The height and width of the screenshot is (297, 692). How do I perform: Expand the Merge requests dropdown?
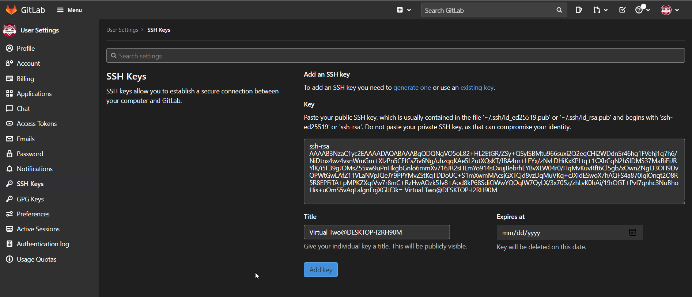(x=600, y=10)
